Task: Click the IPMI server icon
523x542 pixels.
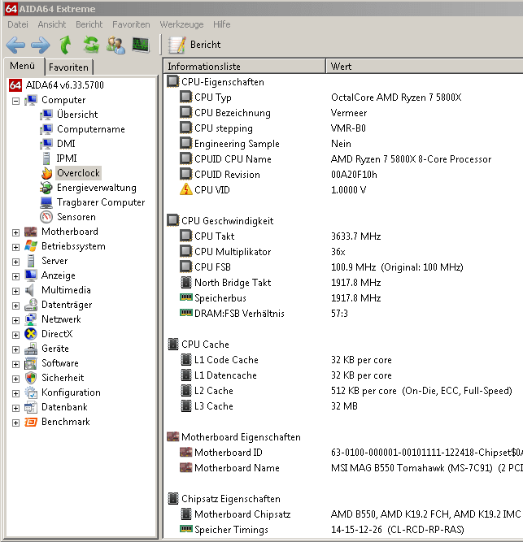Action: pyautogui.click(x=46, y=158)
